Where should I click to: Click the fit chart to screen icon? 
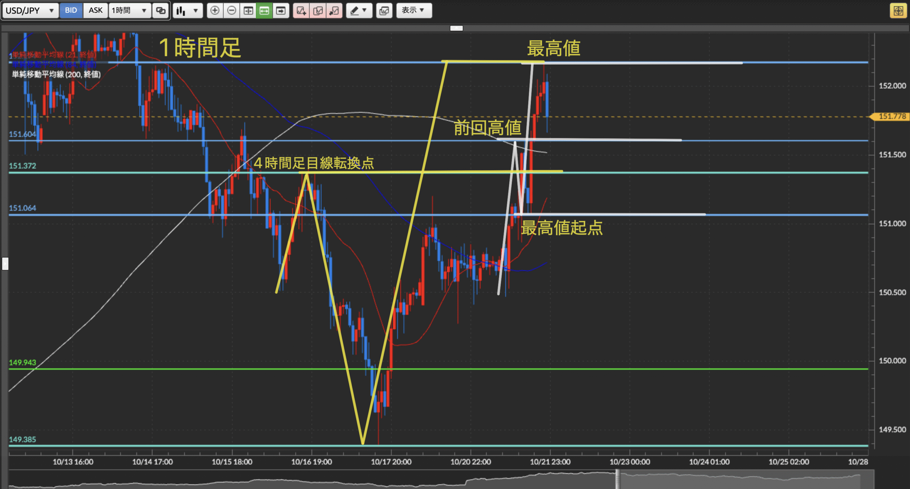(248, 11)
